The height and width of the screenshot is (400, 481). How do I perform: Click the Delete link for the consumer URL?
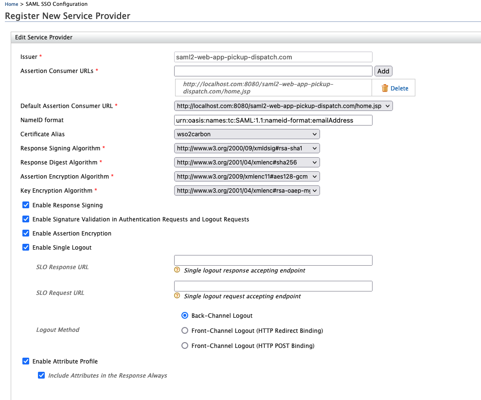click(399, 89)
